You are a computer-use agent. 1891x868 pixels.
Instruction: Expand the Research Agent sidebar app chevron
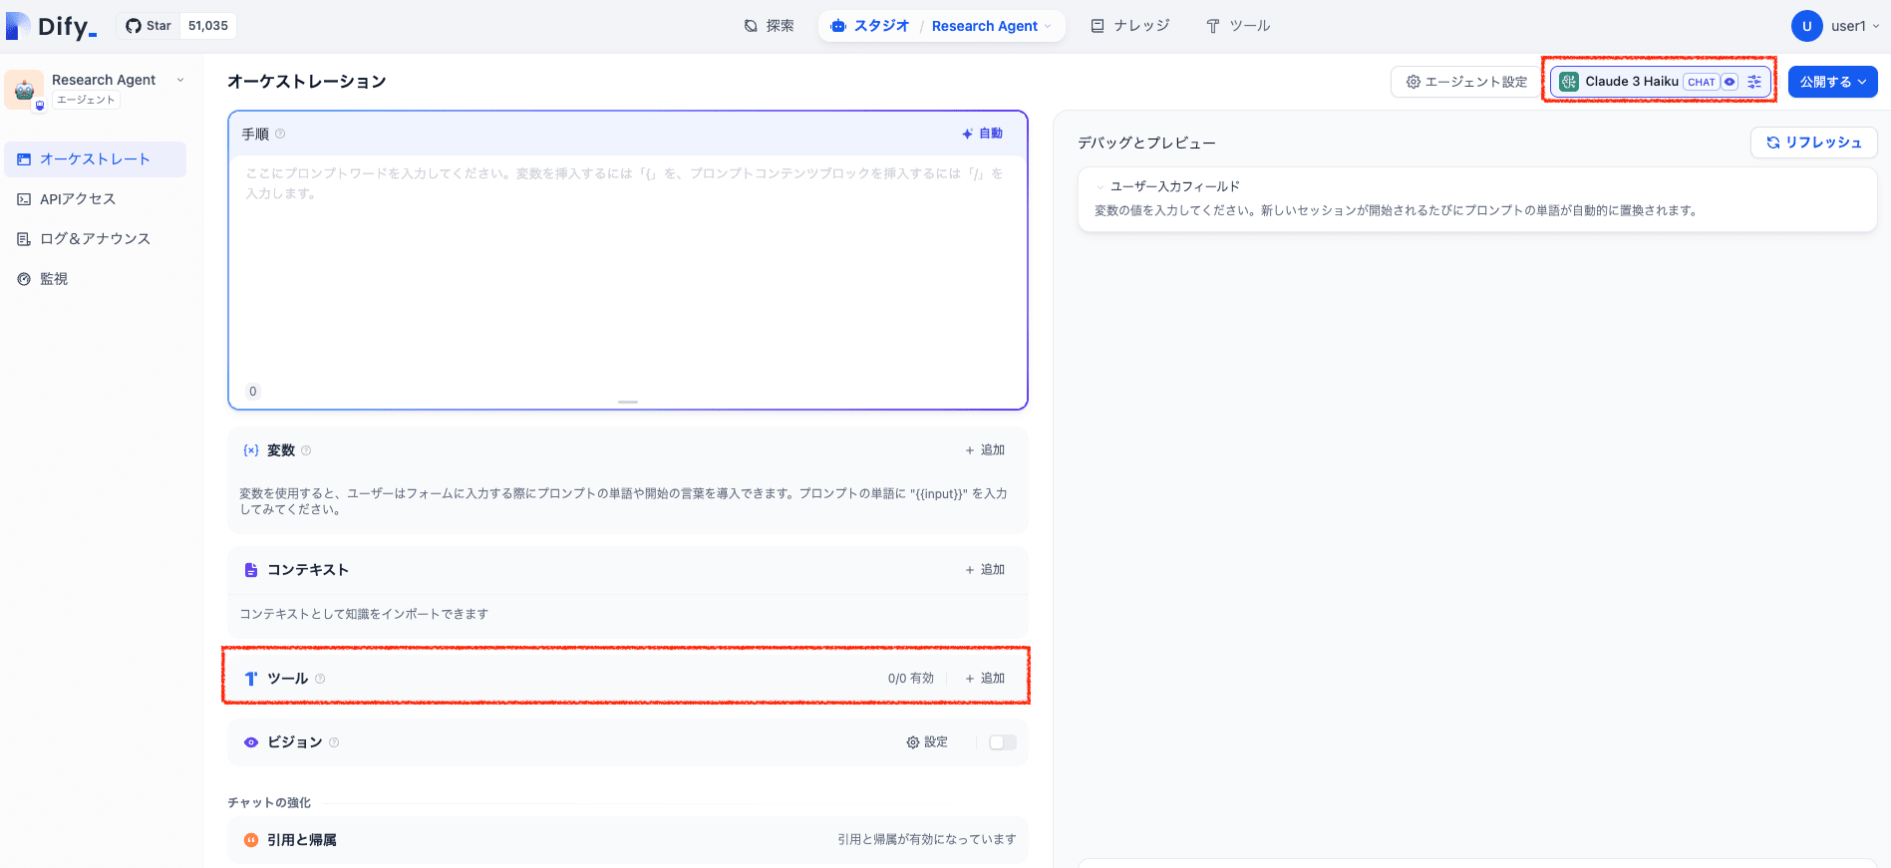tap(180, 80)
